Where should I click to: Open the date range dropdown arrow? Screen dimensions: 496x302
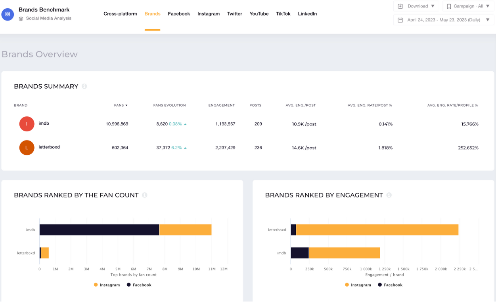pyautogui.click(x=488, y=20)
